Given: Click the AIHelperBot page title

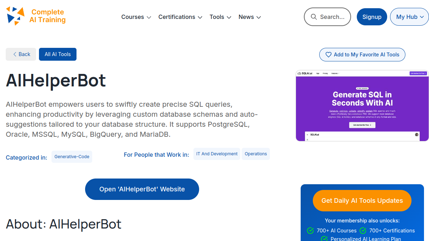Looking at the screenshot, I should (56, 80).
